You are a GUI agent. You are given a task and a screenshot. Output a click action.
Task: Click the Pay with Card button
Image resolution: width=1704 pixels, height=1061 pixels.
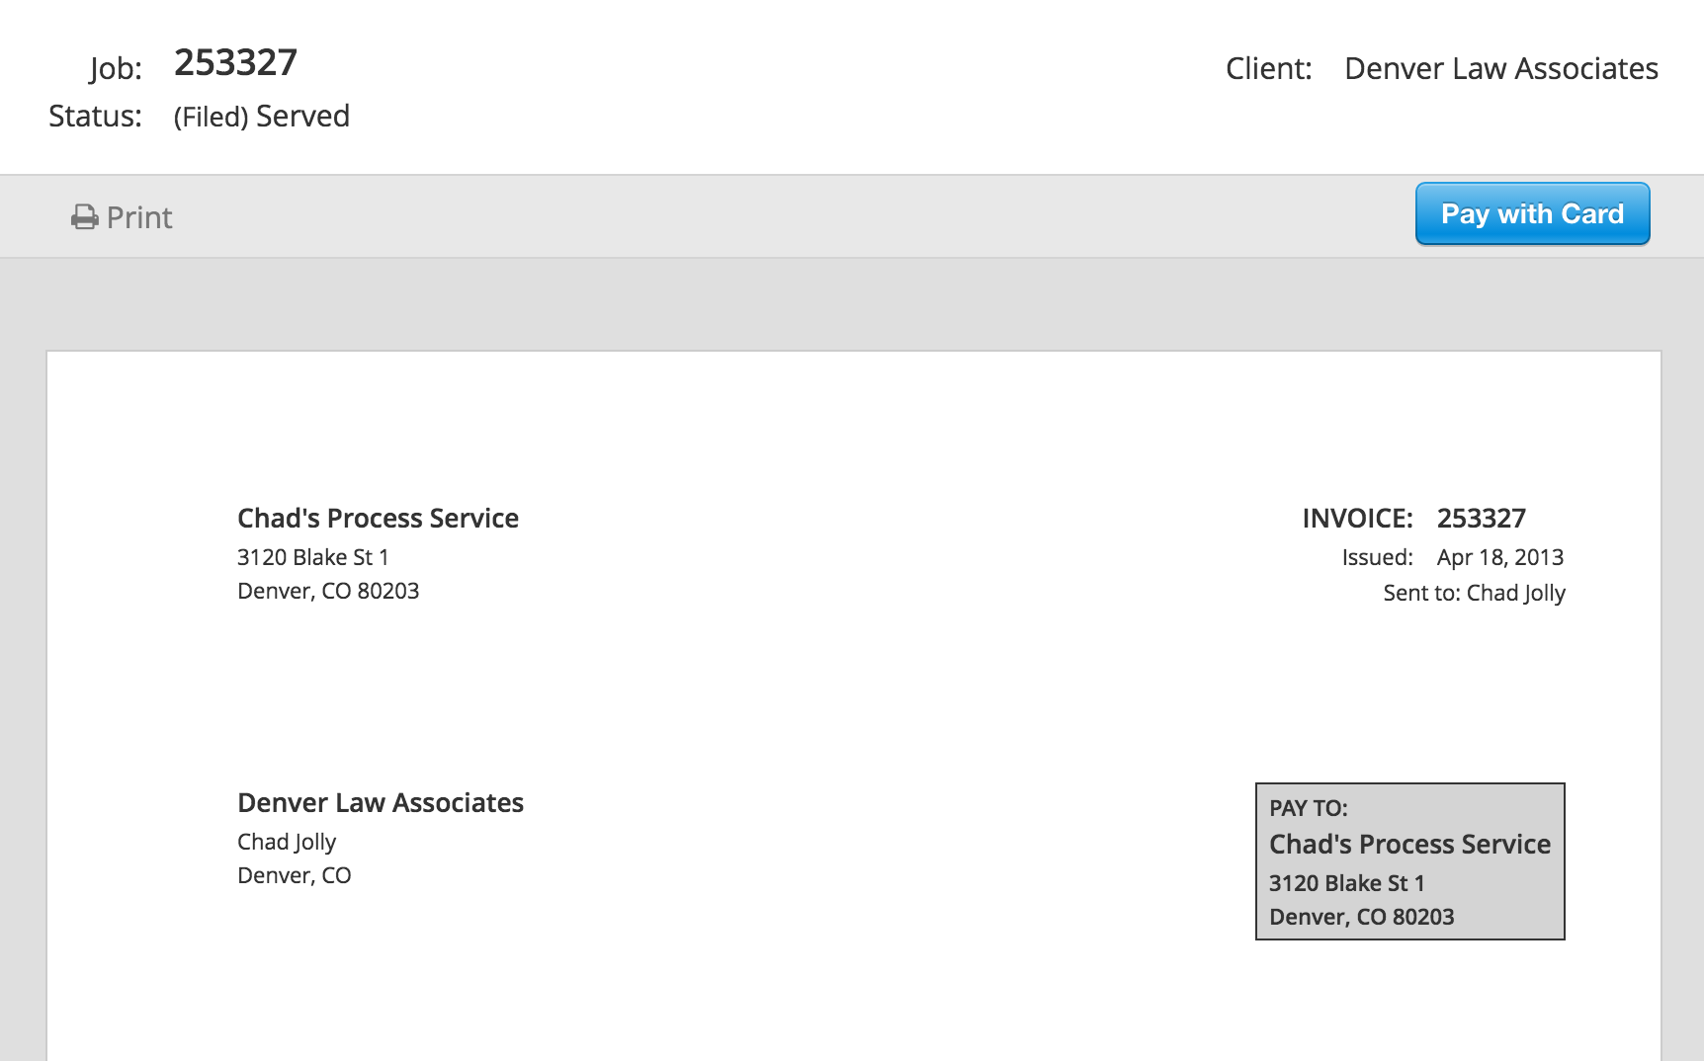click(1531, 213)
